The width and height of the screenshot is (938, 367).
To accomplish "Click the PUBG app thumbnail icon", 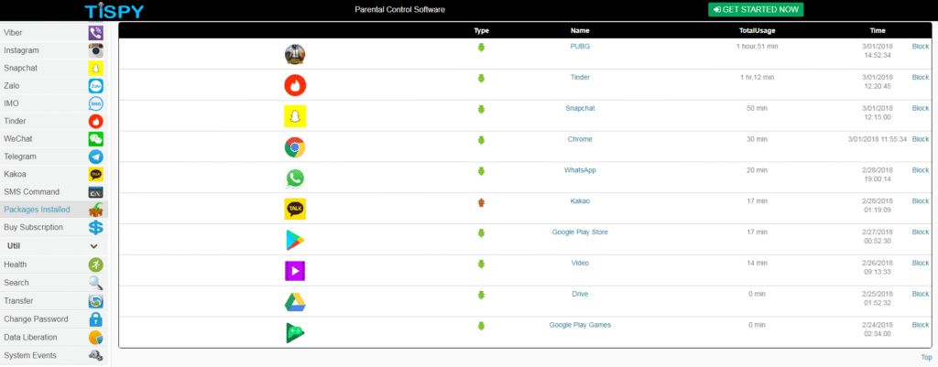I will tap(295, 54).
